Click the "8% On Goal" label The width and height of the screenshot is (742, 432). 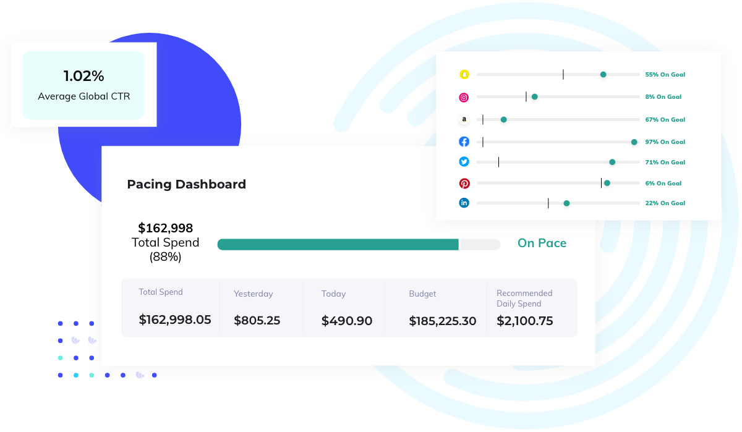point(663,97)
